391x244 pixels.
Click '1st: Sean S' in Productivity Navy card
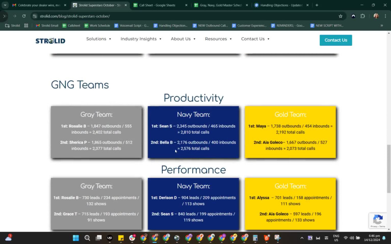pyautogui.click(x=161, y=126)
